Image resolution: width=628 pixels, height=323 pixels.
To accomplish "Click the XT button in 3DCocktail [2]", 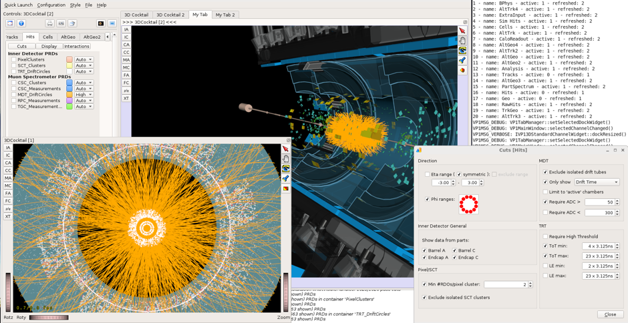I will [x=126, y=98].
